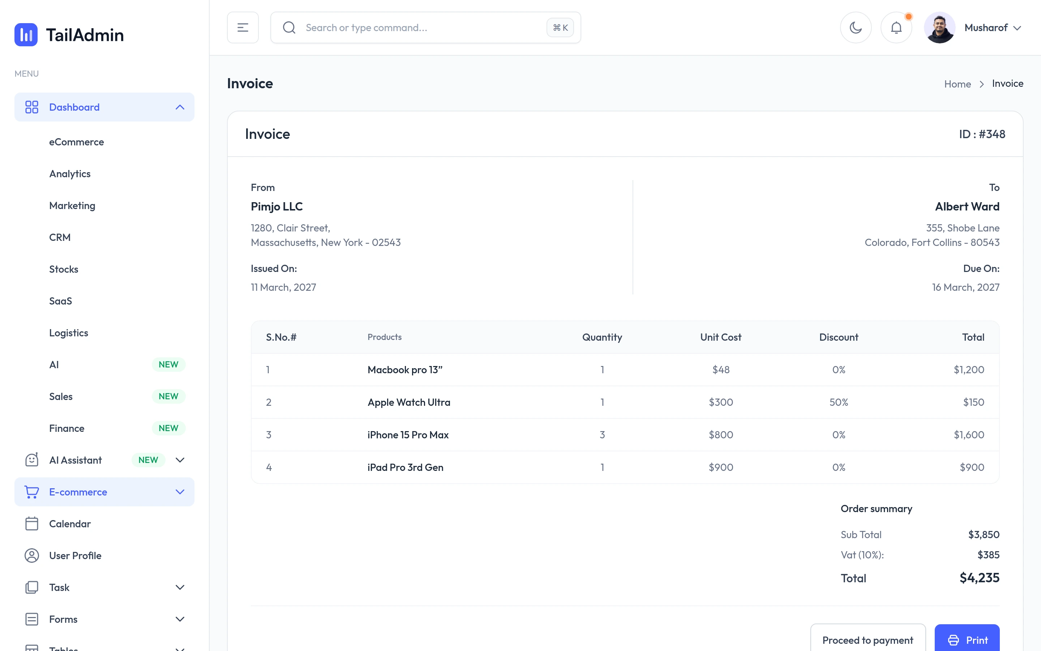This screenshot has width=1041, height=651.
Task: Switch to dark mode with the moon icon
Action: coord(856,27)
